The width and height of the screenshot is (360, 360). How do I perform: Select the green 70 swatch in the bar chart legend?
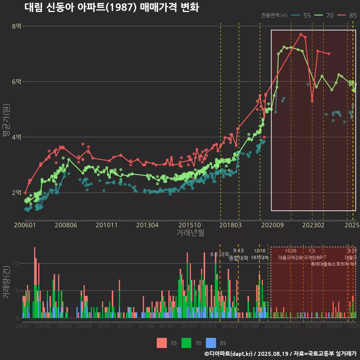[x=186, y=343]
